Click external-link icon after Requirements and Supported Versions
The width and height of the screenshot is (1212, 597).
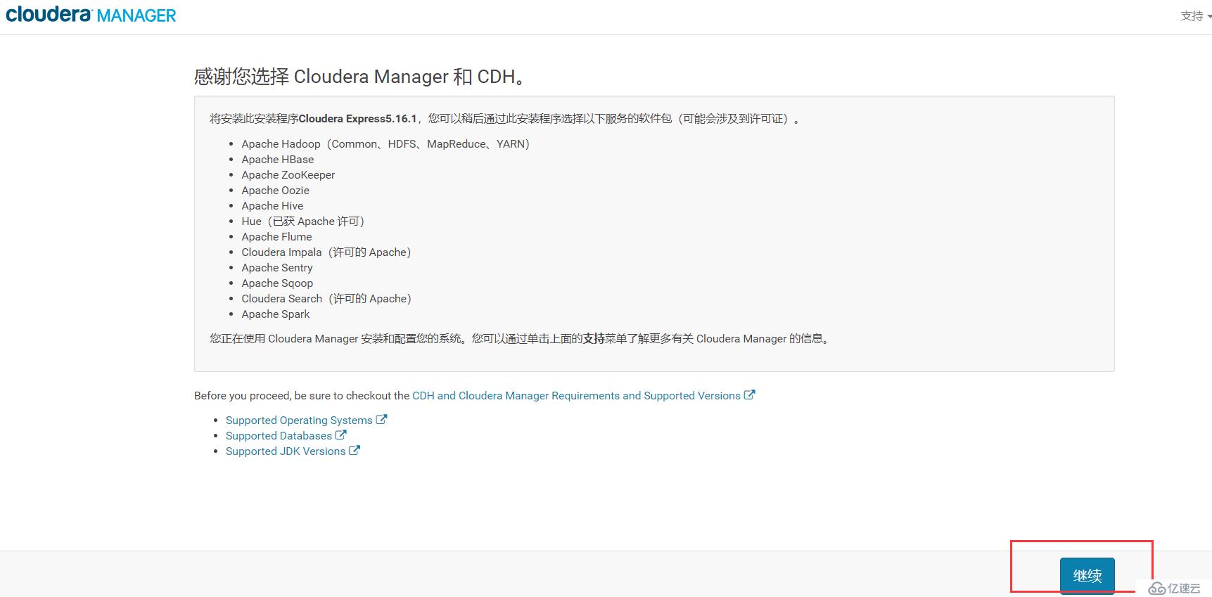click(750, 395)
